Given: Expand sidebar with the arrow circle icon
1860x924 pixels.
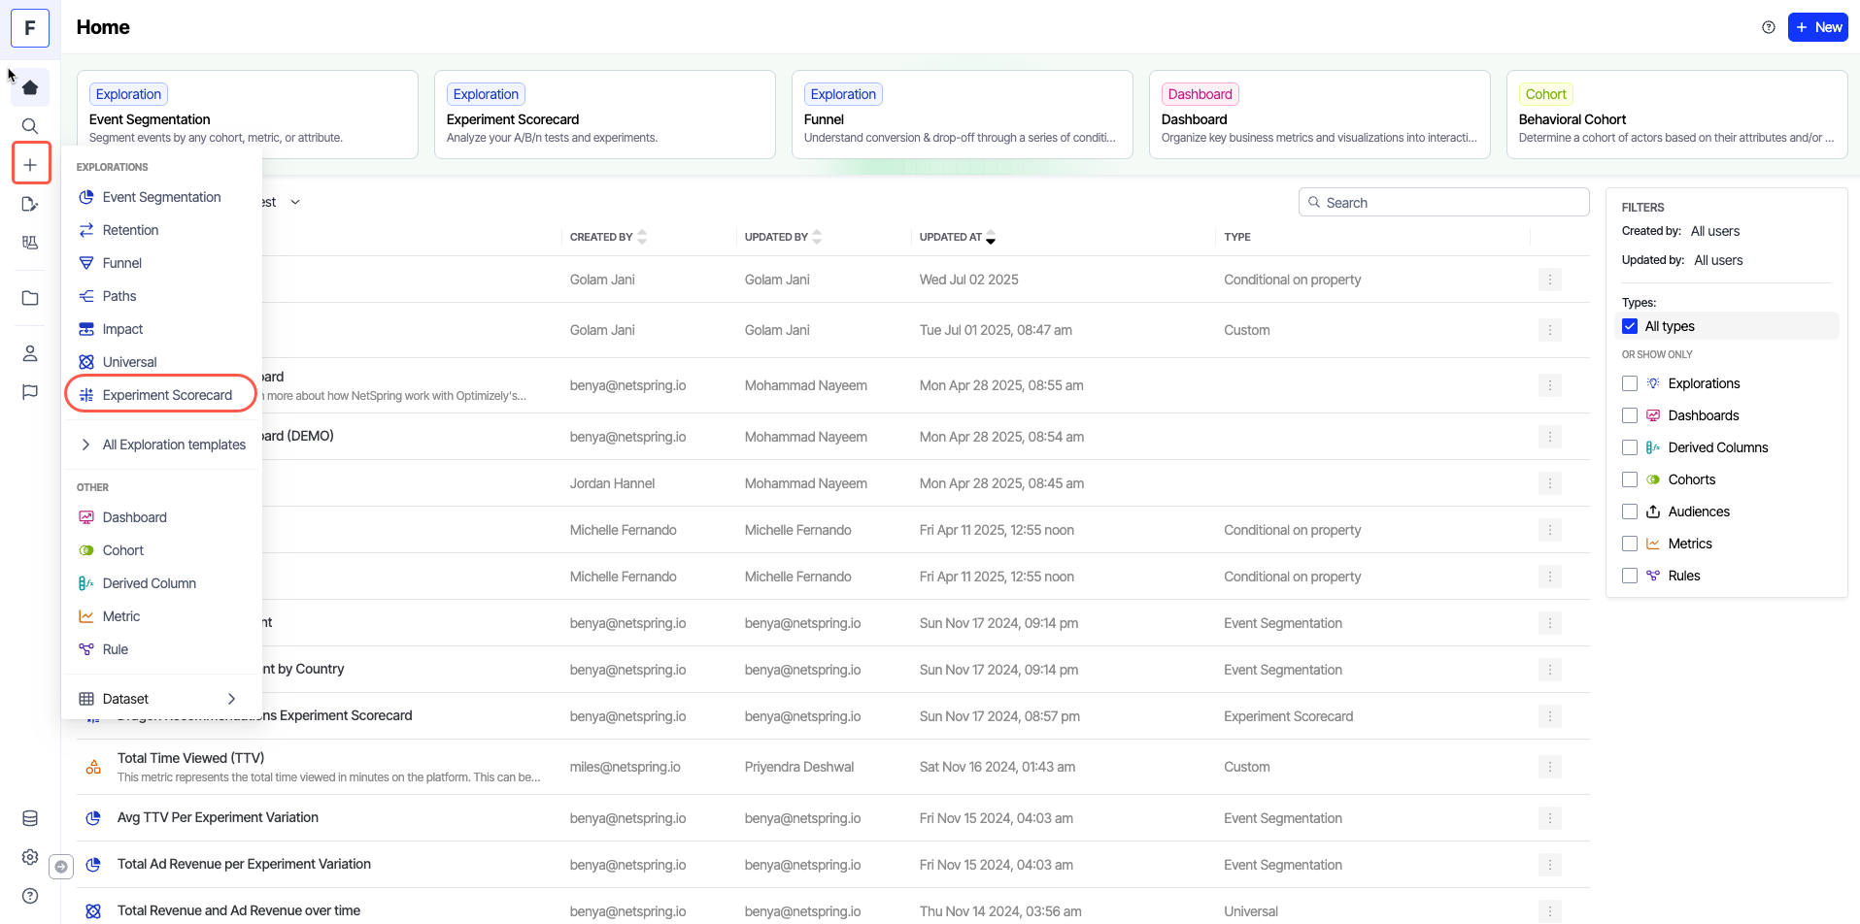Looking at the screenshot, I should coord(61,867).
